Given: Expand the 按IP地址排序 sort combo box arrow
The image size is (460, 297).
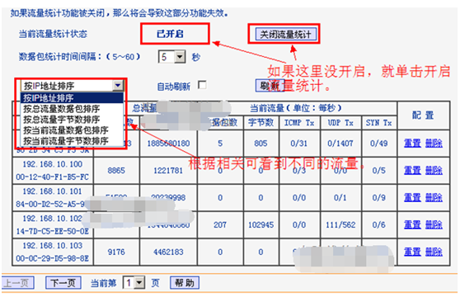Looking at the screenshot, I should coord(118,86).
